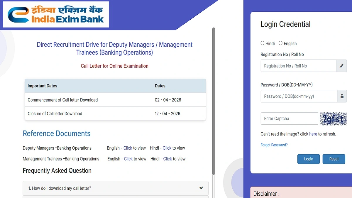
Task: Open the Forgot Password link
Action: 274,145
